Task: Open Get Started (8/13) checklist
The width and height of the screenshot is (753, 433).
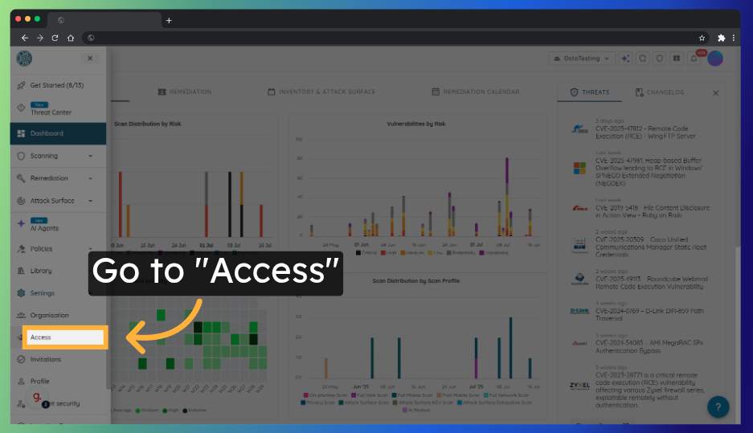Action: point(56,85)
